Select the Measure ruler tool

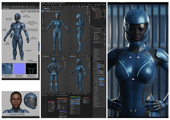point(43,28)
